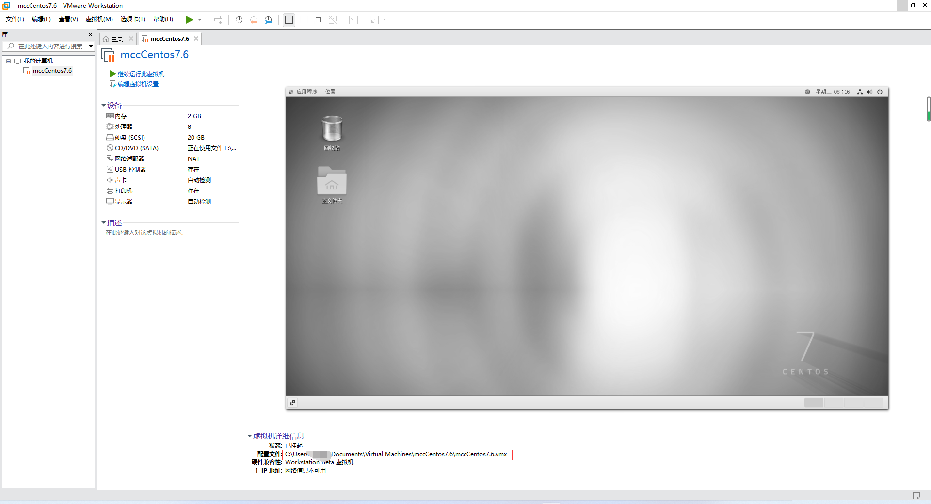Open the 文件(F) menu

(x=15, y=19)
